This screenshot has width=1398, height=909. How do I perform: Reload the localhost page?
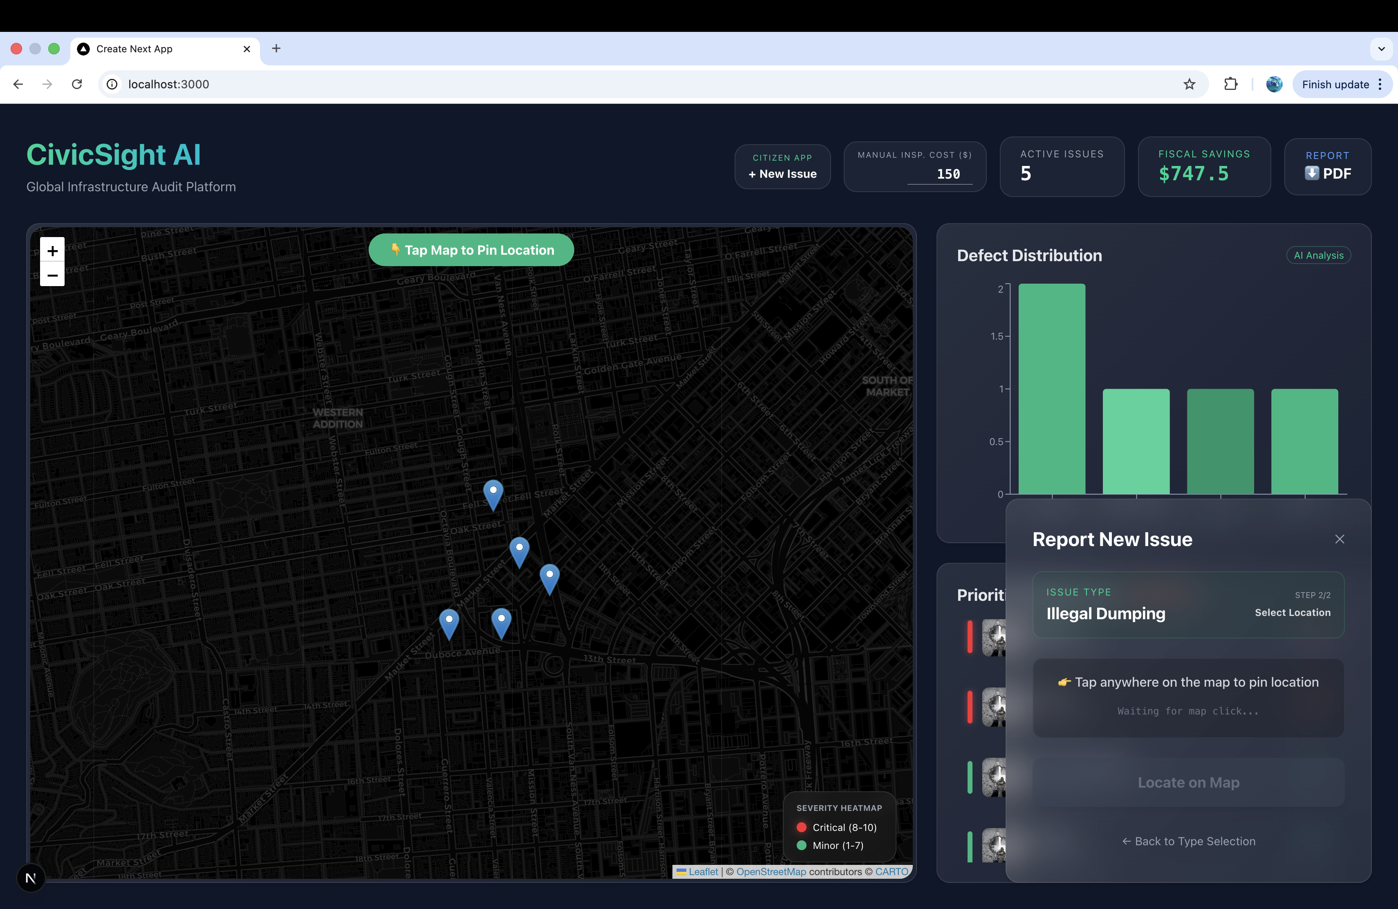pos(77,84)
